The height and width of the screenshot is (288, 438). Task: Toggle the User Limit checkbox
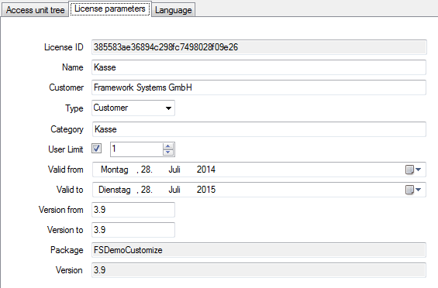click(97, 149)
